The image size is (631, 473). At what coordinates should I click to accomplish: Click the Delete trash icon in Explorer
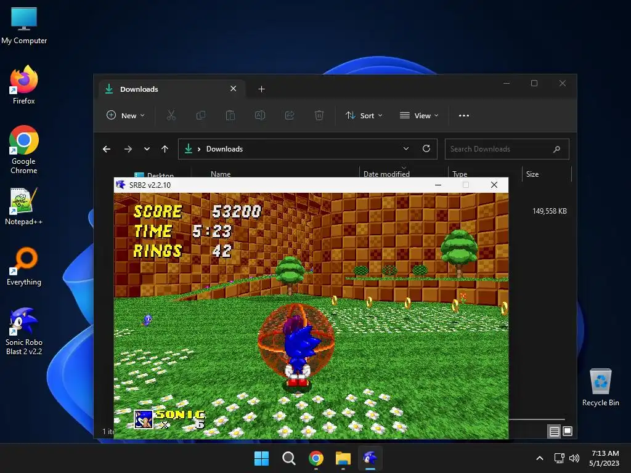[x=319, y=115]
